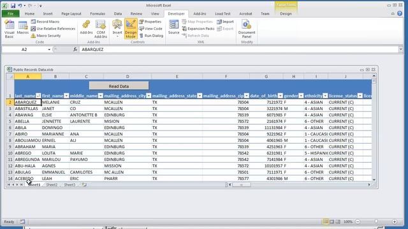The height and width of the screenshot is (229, 408).
Task: Insert a new worksheet
Action: click(84, 185)
